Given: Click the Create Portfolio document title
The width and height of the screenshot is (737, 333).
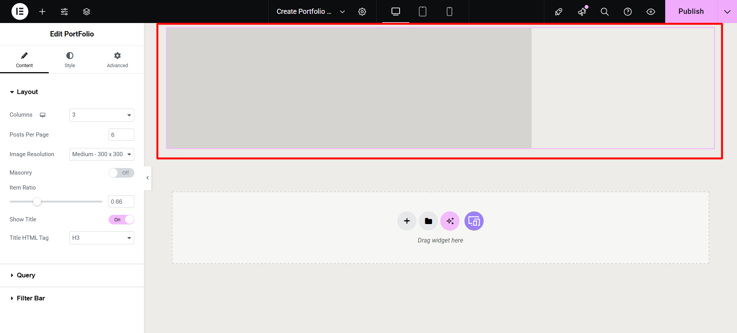Looking at the screenshot, I should point(304,12).
